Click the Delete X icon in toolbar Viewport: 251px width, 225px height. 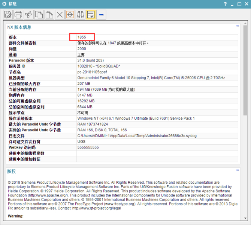tap(60, 15)
